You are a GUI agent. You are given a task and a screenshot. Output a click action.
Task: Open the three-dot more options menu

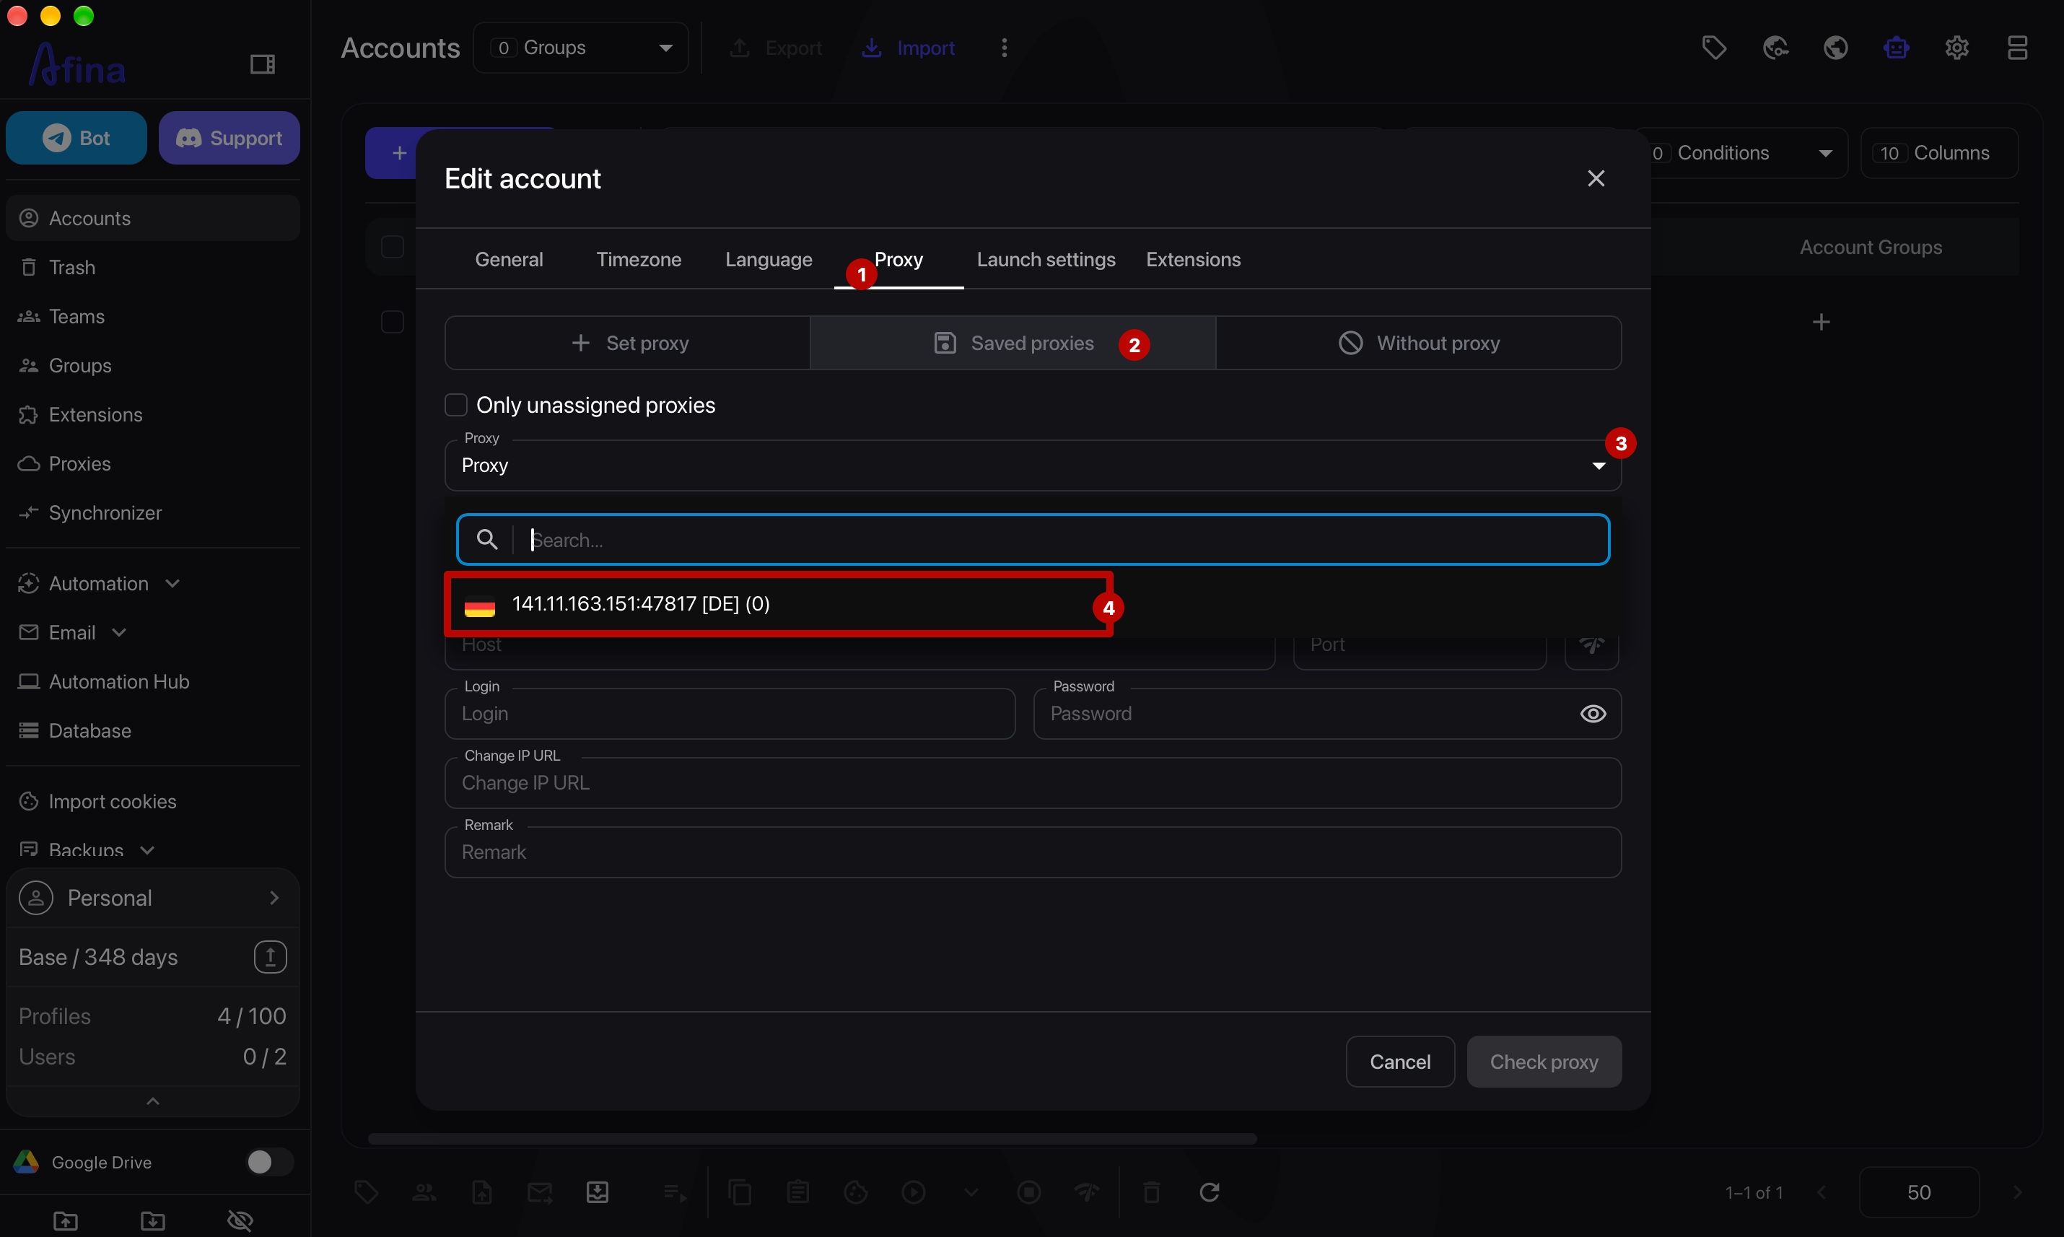(x=1004, y=48)
